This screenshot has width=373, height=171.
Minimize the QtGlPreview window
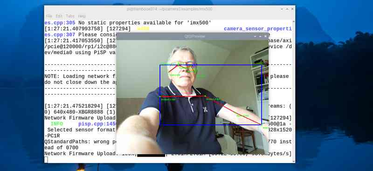click(x=255, y=36)
